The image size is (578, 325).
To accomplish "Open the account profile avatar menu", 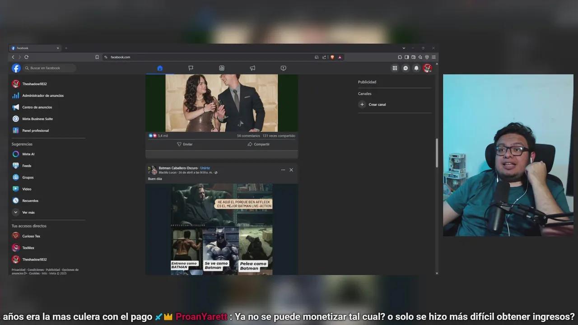I will tap(428, 68).
